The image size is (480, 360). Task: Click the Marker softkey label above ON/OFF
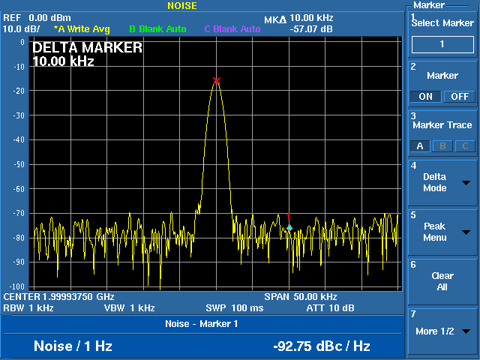coord(442,76)
